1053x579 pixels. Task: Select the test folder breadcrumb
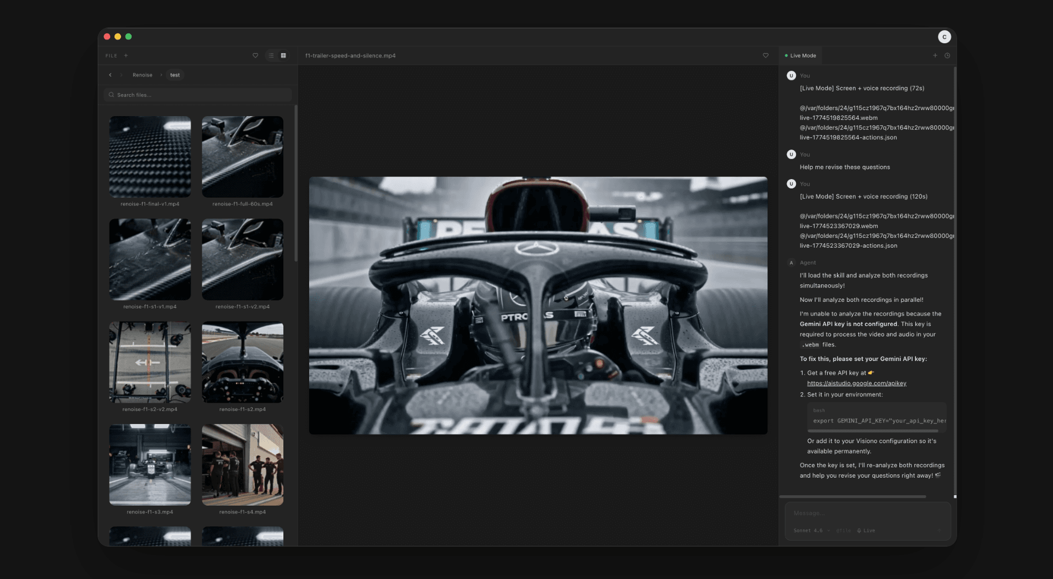click(x=175, y=75)
